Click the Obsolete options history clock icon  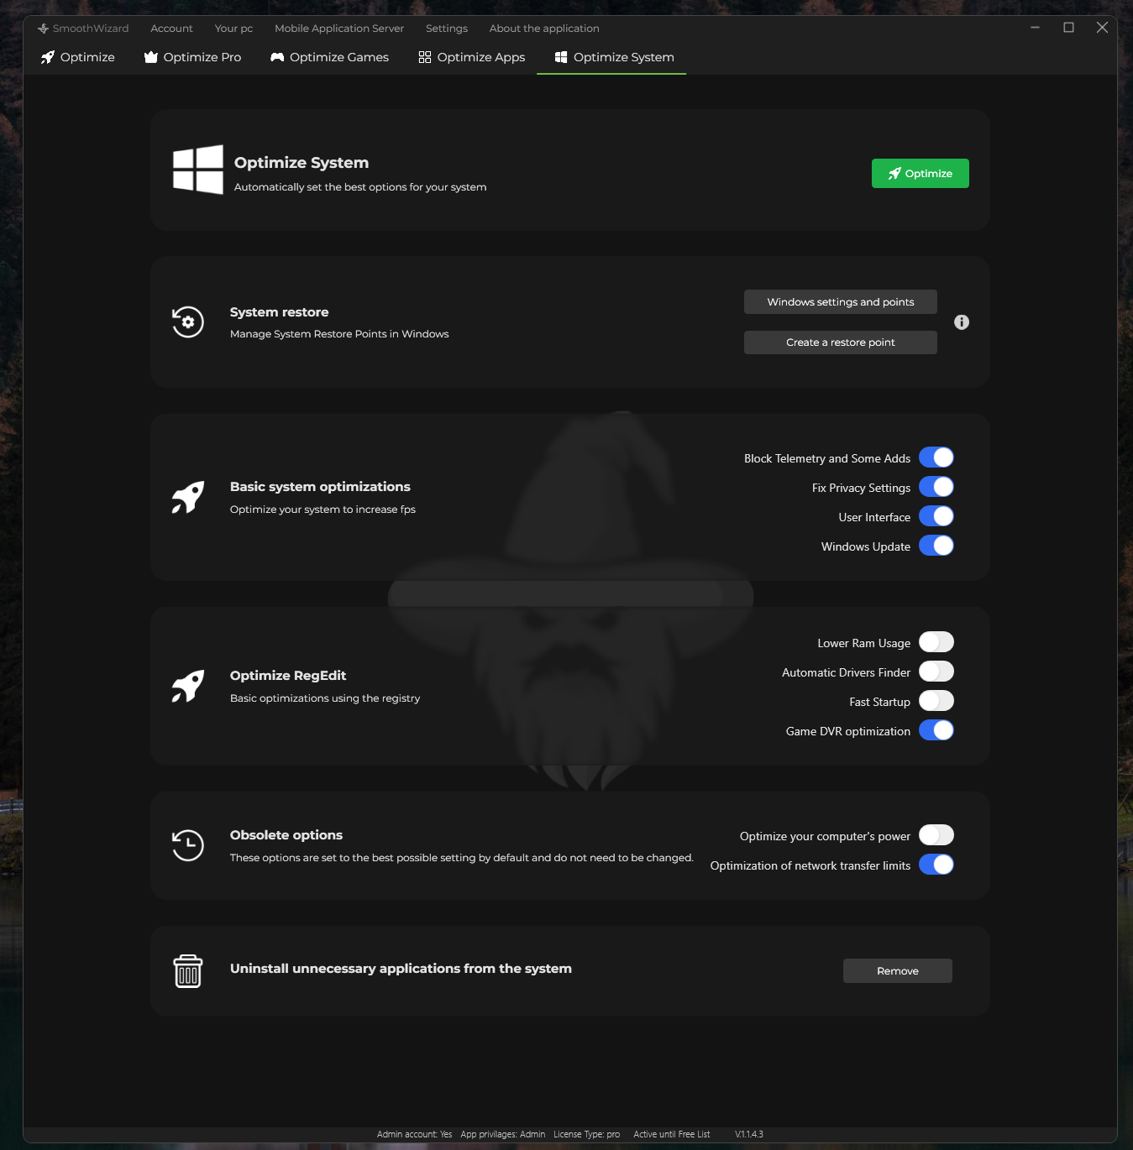pyautogui.click(x=188, y=845)
